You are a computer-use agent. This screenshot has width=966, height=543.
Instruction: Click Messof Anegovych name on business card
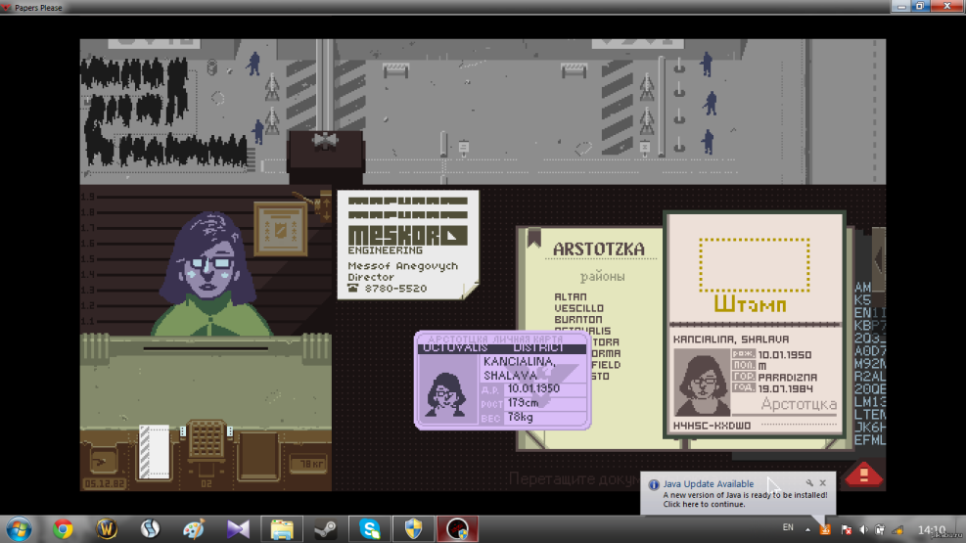(x=403, y=266)
